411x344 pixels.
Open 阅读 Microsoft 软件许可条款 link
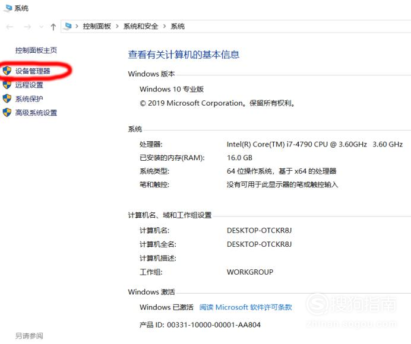tap(245, 307)
